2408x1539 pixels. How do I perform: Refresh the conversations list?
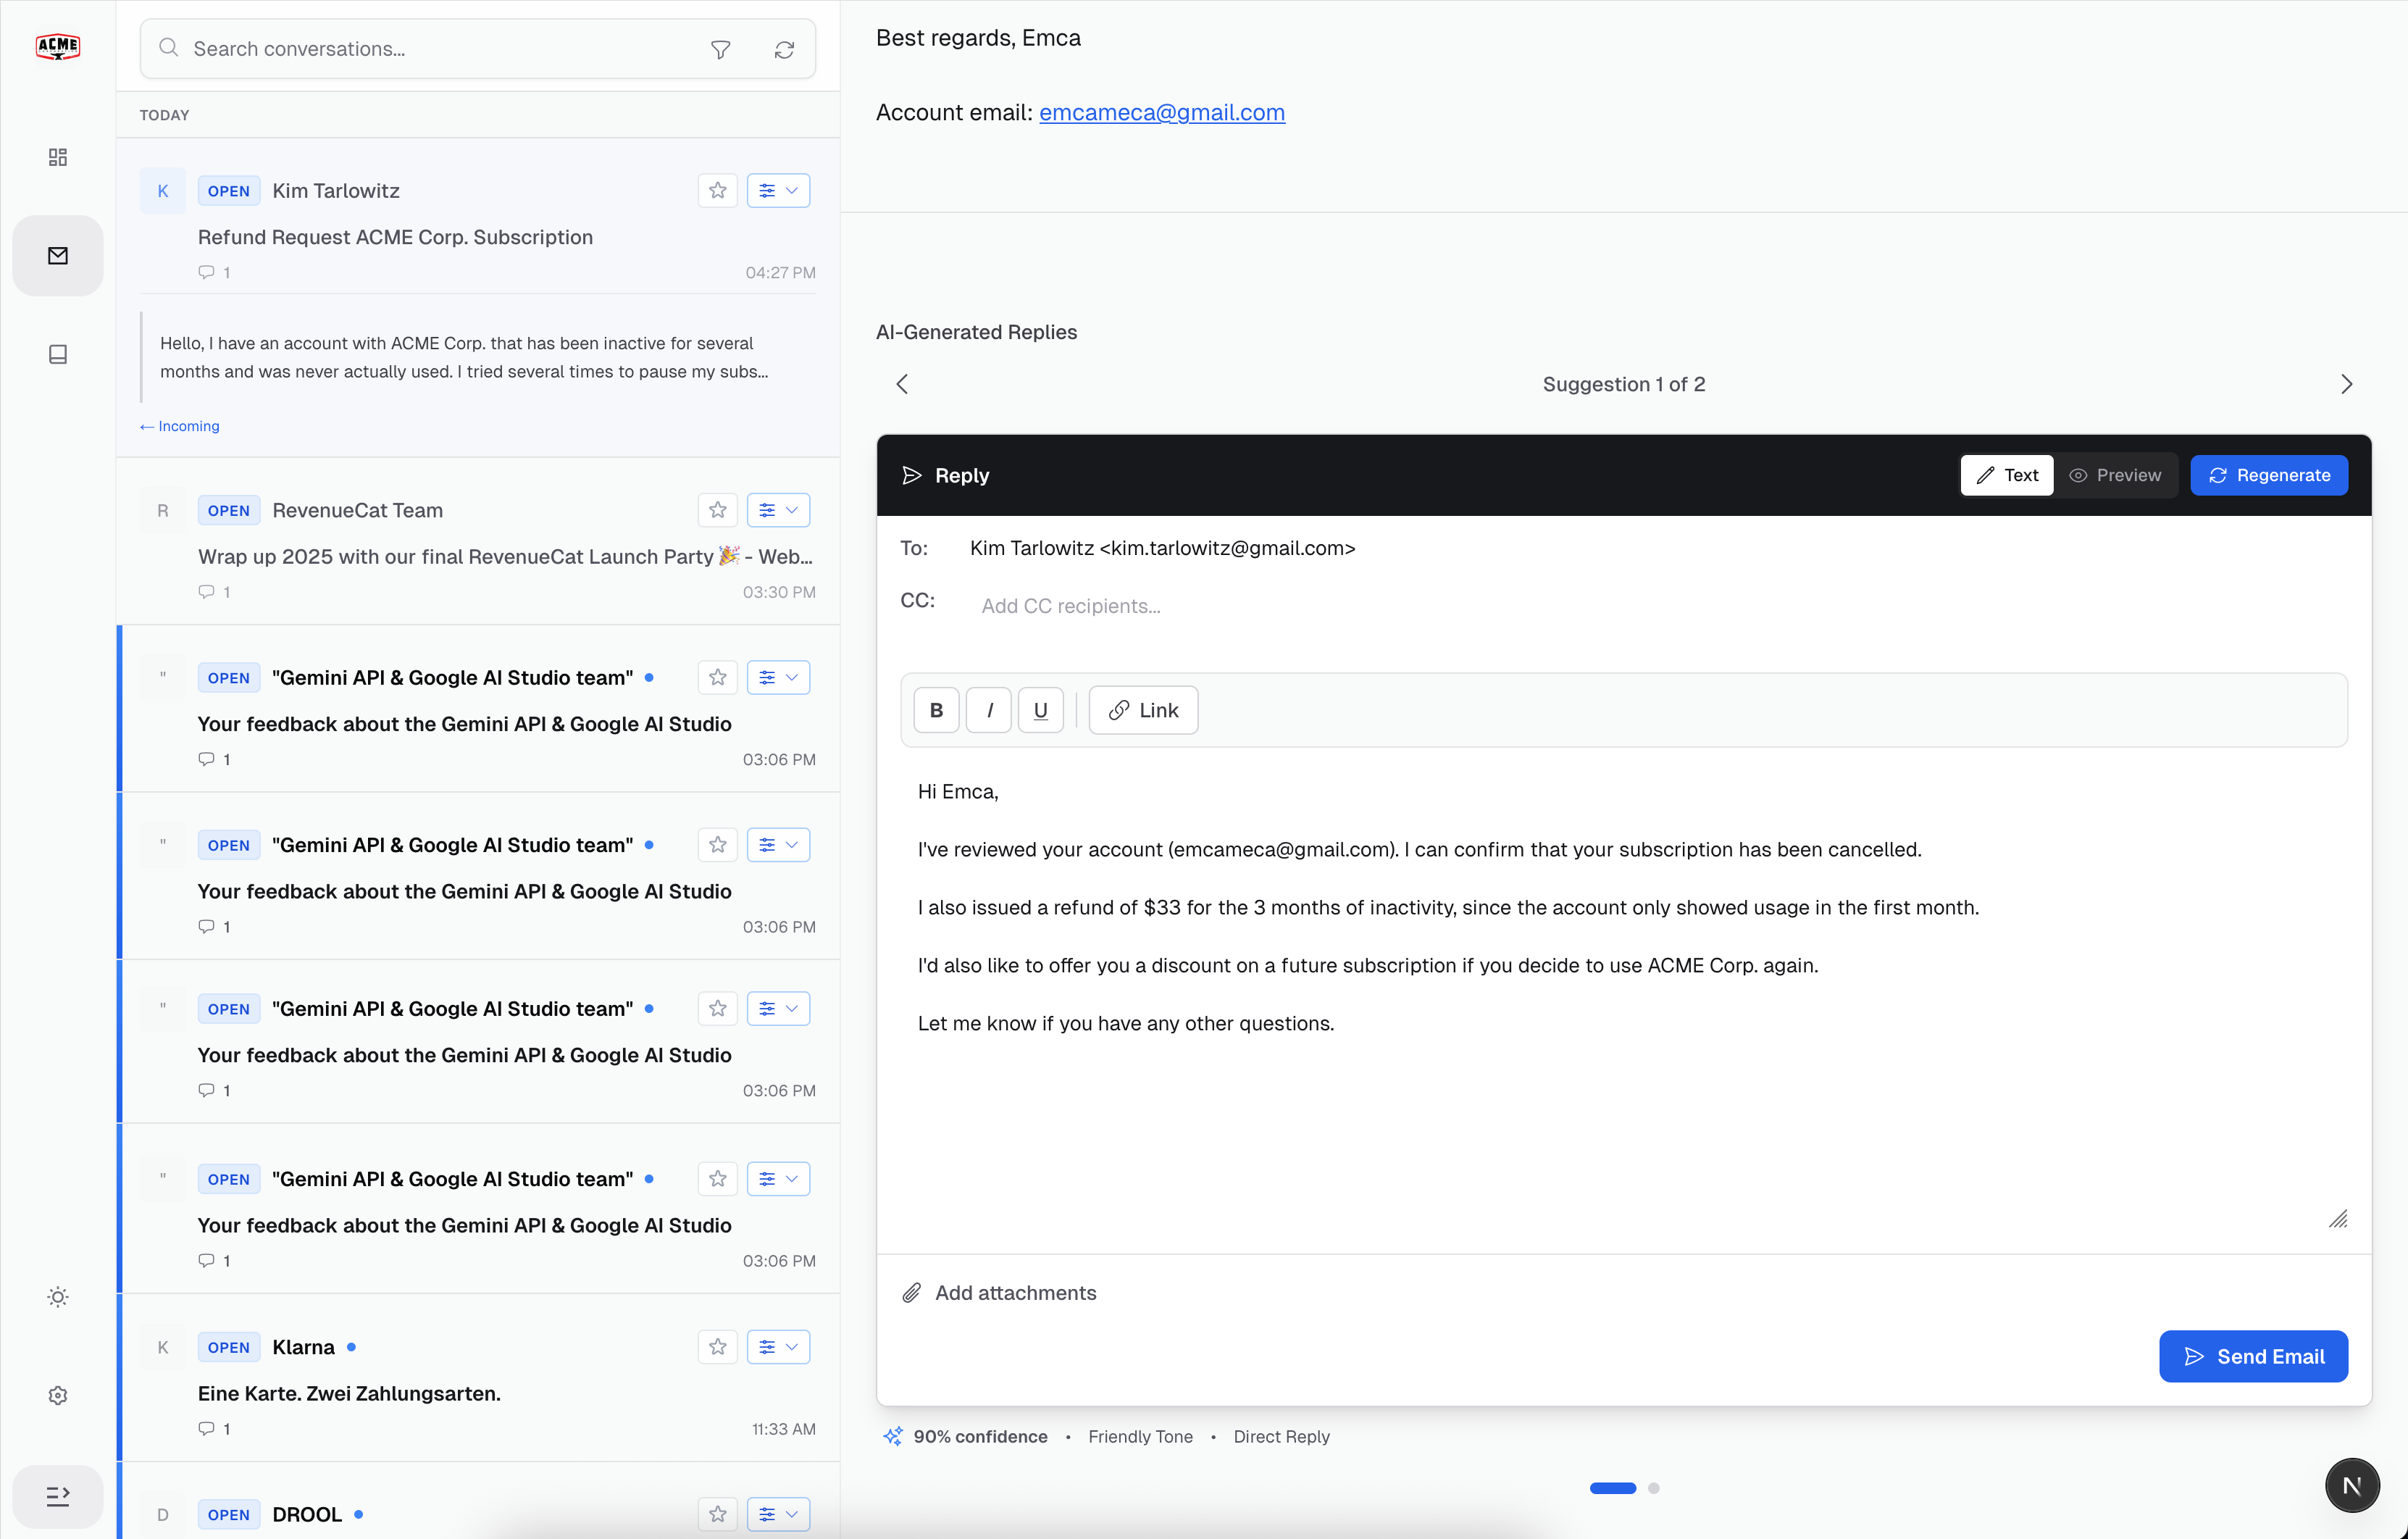click(x=784, y=49)
